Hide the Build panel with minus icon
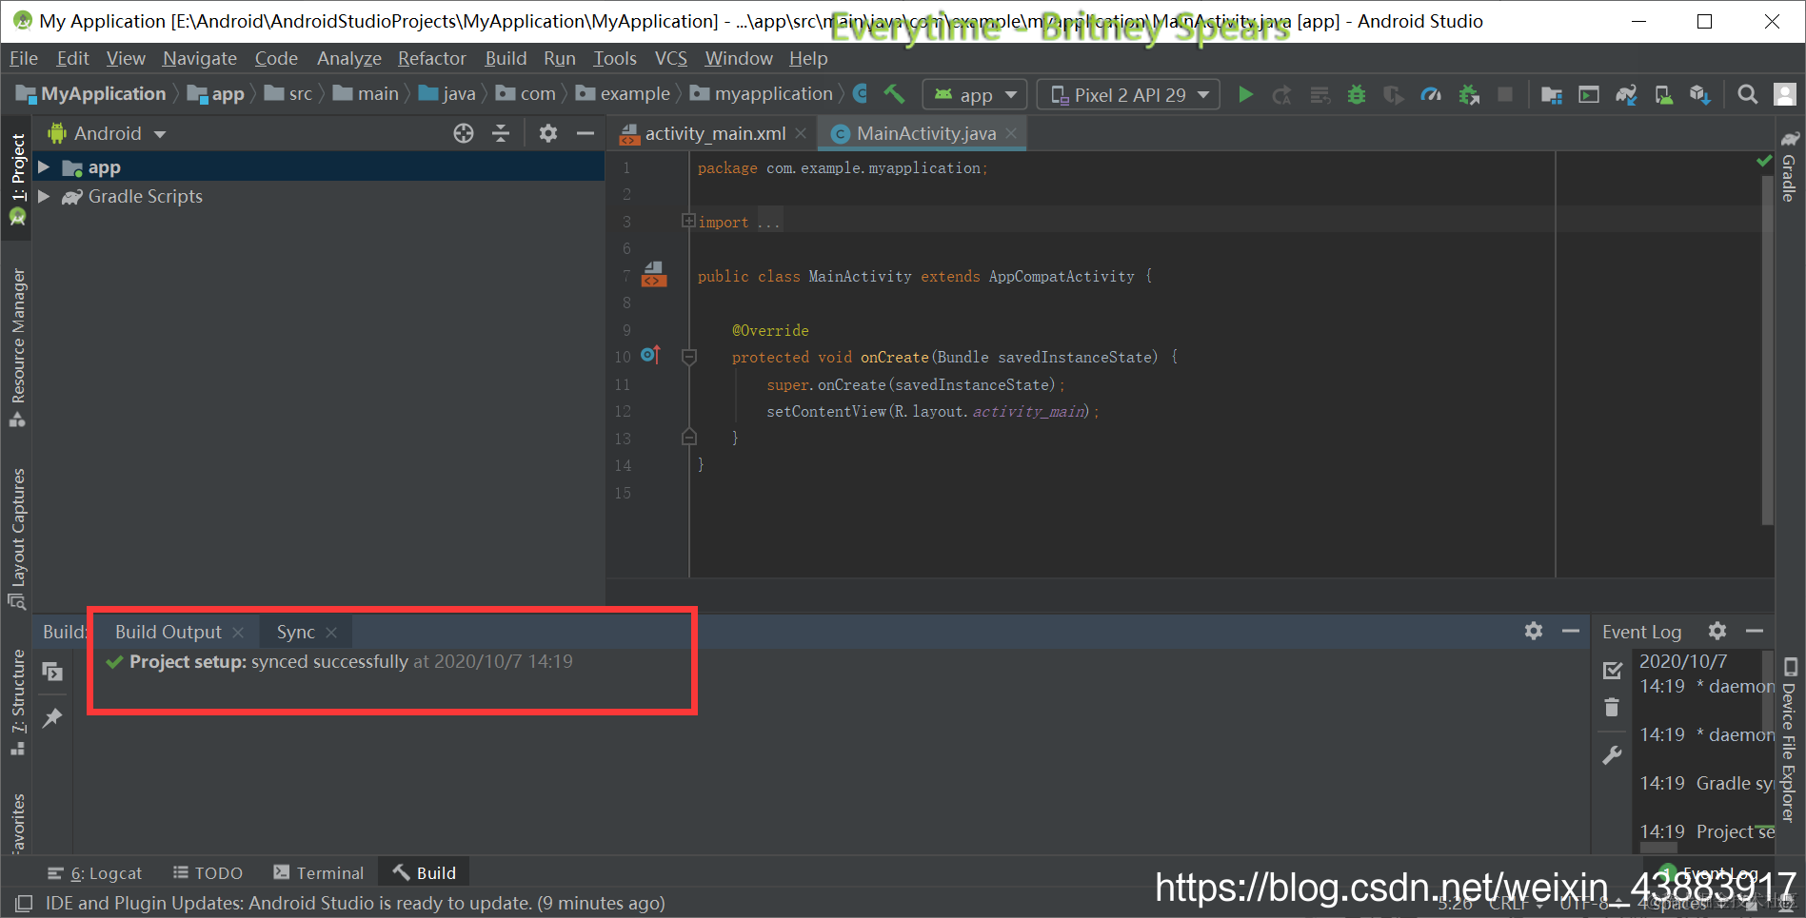 pos(1571,631)
